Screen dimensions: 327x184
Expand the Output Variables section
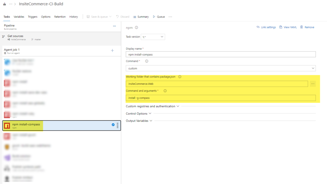tap(139, 121)
